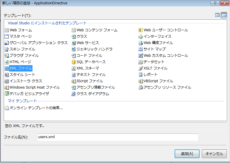The image size is (230, 163).
Task: Select the スタイル シート template icon
Action: (7, 75)
